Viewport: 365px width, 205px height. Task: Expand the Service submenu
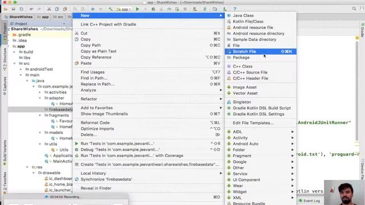click(x=261, y=174)
